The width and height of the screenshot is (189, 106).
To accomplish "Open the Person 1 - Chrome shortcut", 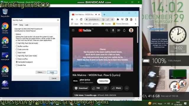I will (5, 71).
